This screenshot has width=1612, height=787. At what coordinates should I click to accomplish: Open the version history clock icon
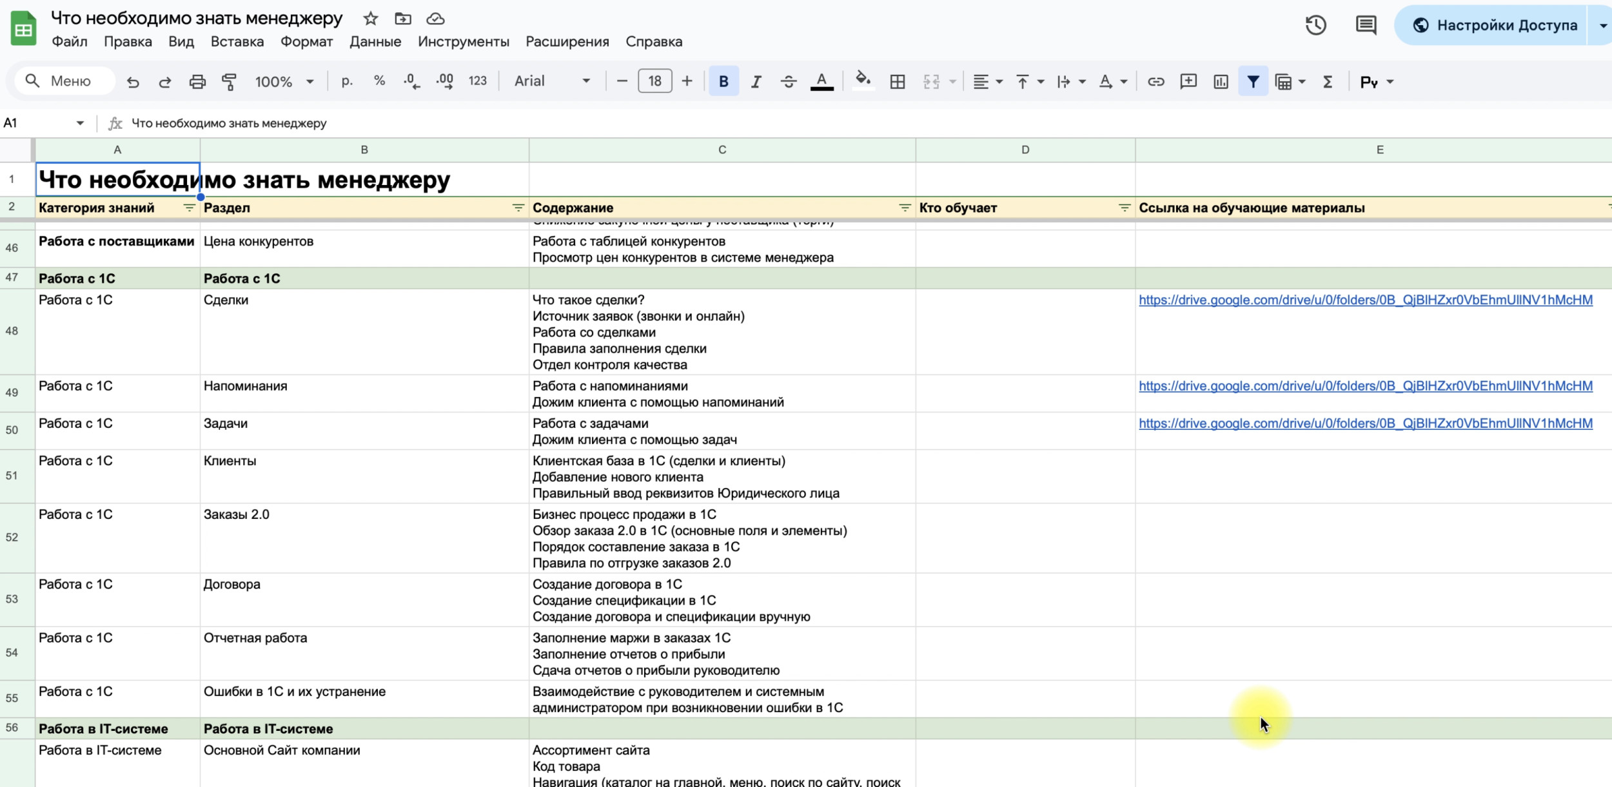1315,26
